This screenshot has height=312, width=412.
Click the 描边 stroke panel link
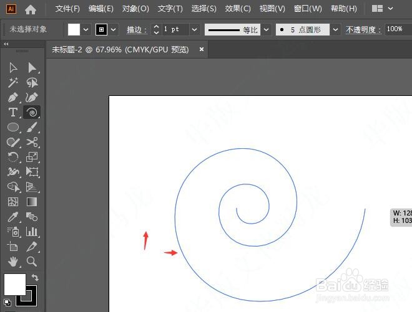[x=137, y=30]
